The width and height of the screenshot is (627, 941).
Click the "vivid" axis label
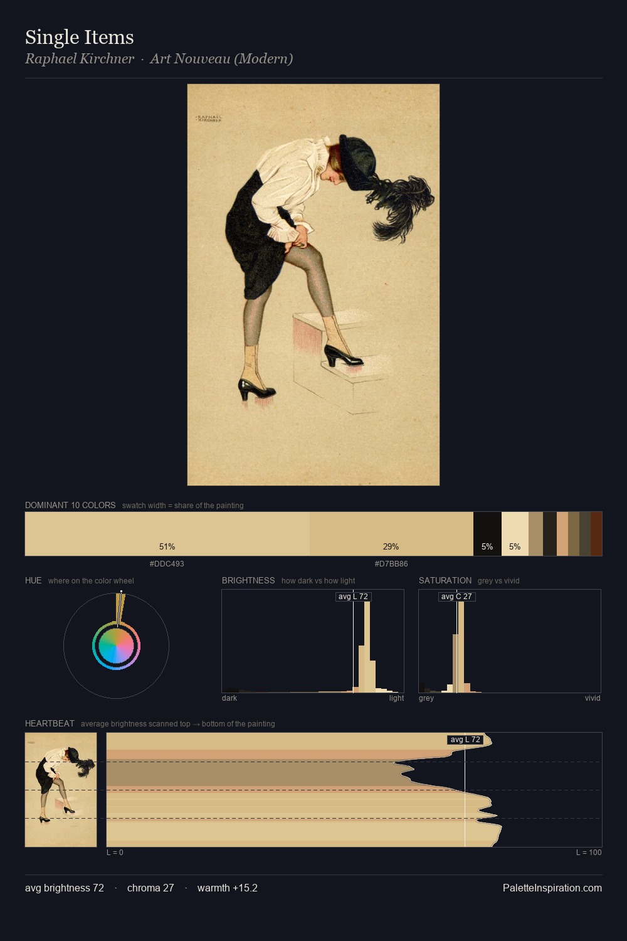593,698
